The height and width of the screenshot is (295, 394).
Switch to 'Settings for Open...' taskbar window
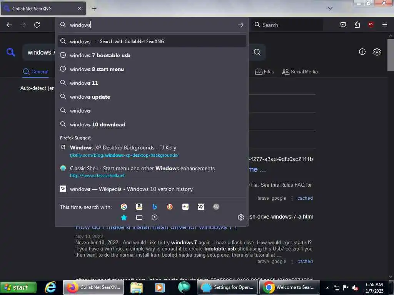[227, 287]
